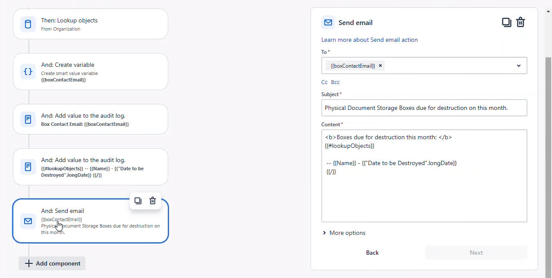
Task: Delete the component using the panel trash icon
Action: coord(521,22)
